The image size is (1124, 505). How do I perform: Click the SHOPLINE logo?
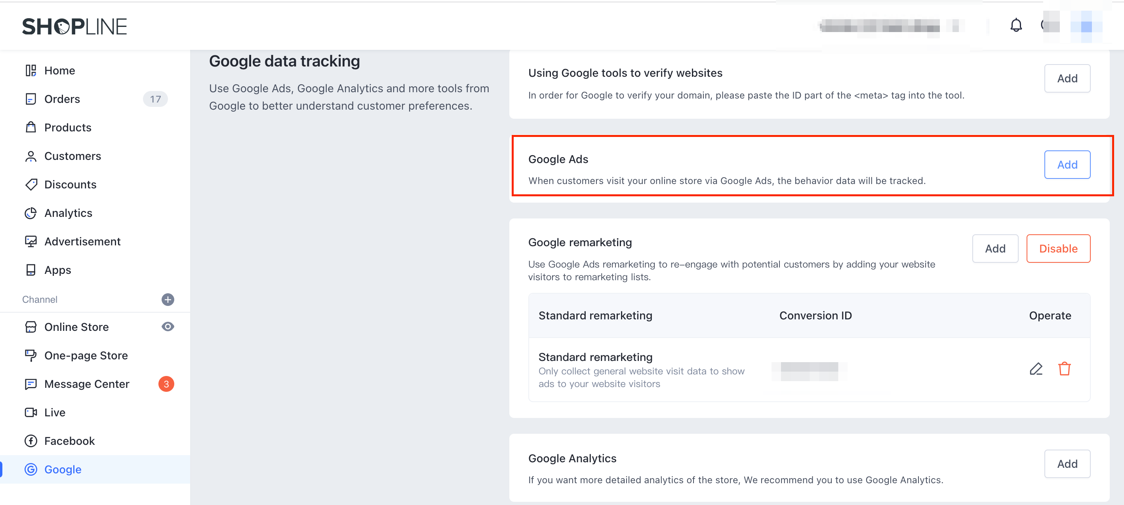tap(74, 27)
